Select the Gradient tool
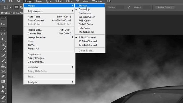 [3, 81]
